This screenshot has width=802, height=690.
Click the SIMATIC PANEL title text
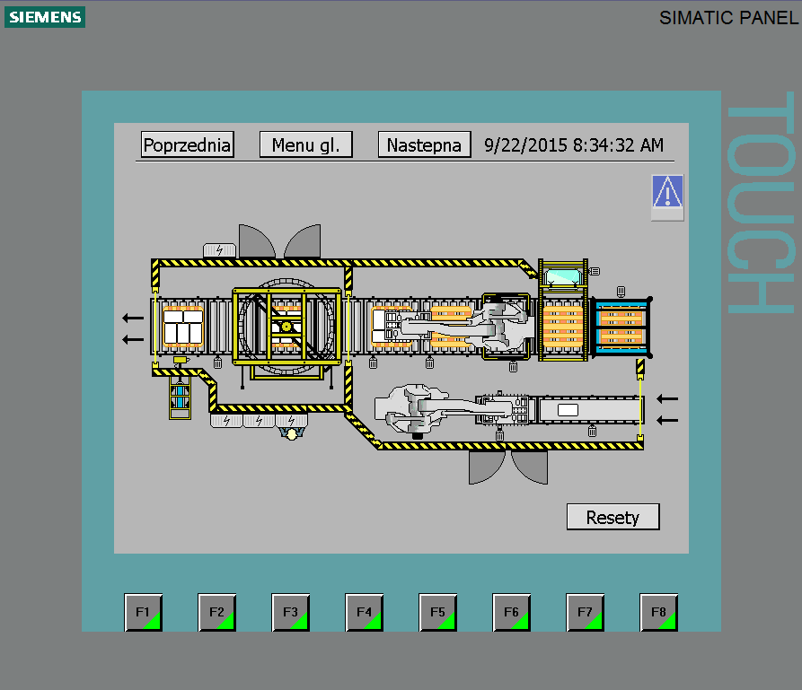[x=728, y=18]
